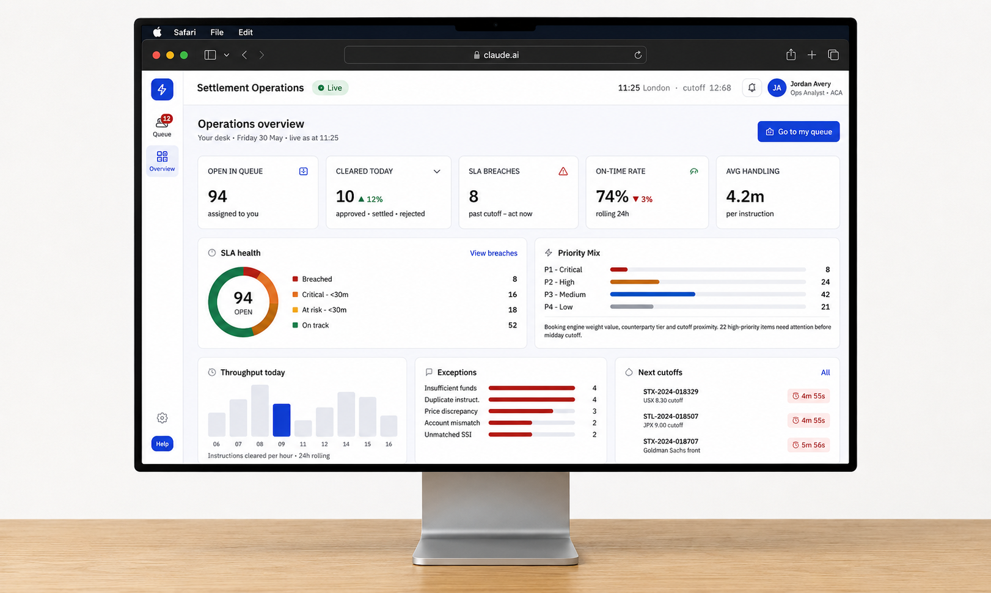Open the File menu
Viewport: 991px width, 593px height.
point(217,32)
